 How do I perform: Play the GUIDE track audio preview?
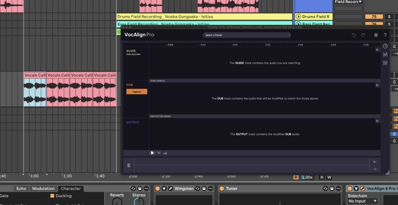377,50
